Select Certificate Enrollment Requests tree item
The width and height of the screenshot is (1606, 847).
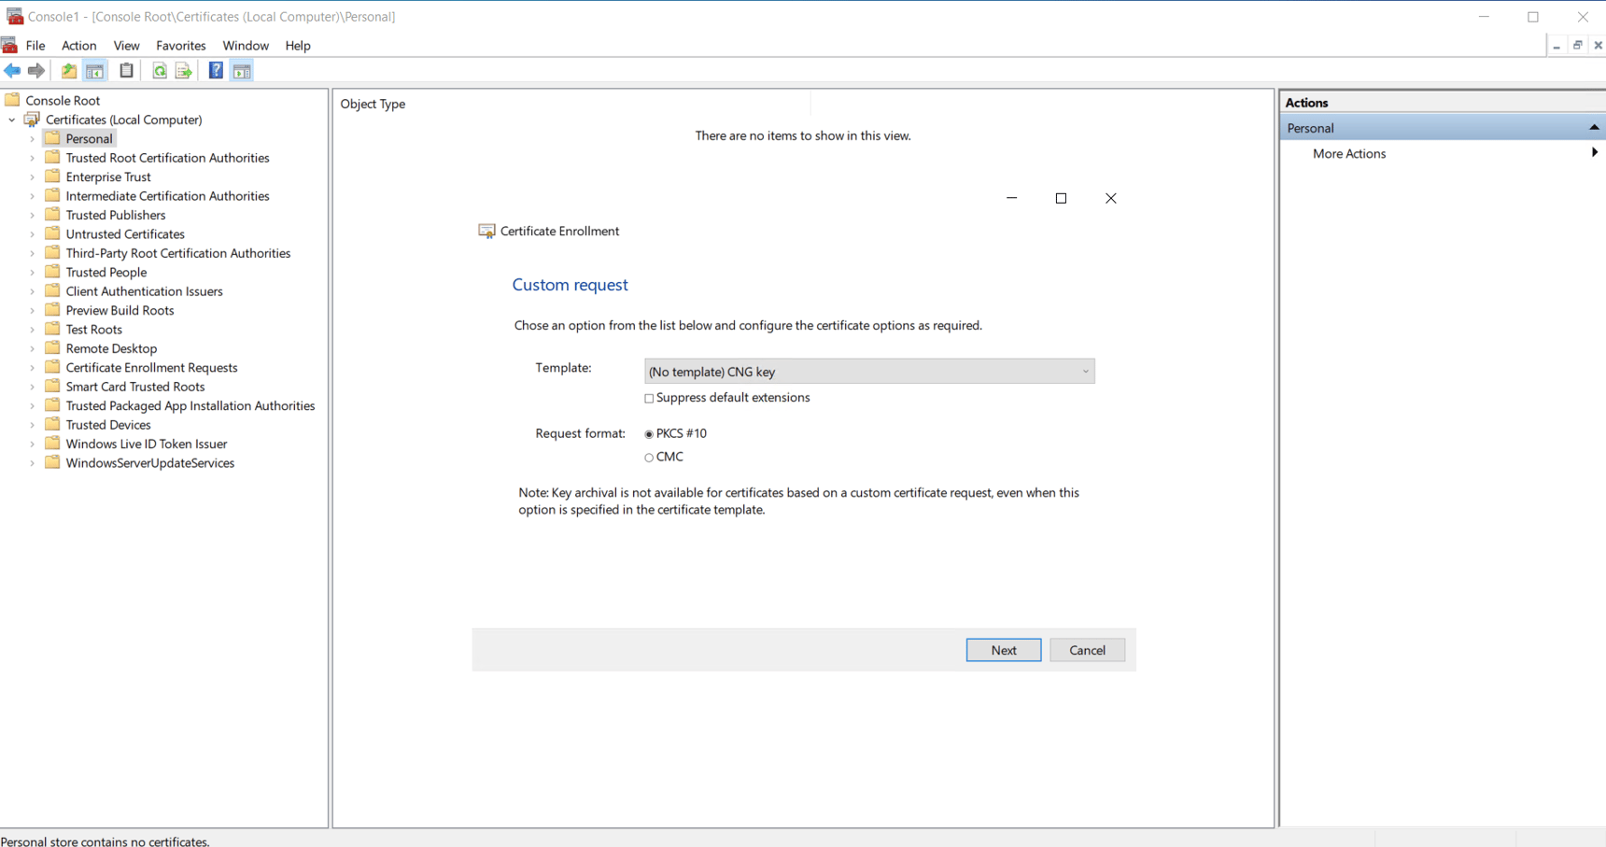(x=152, y=368)
